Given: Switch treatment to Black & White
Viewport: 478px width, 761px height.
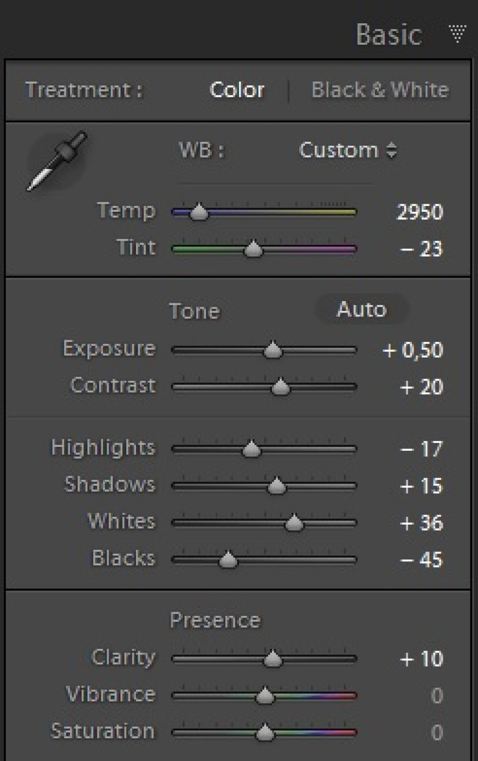Looking at the screenshot, I should click(380, 90).
